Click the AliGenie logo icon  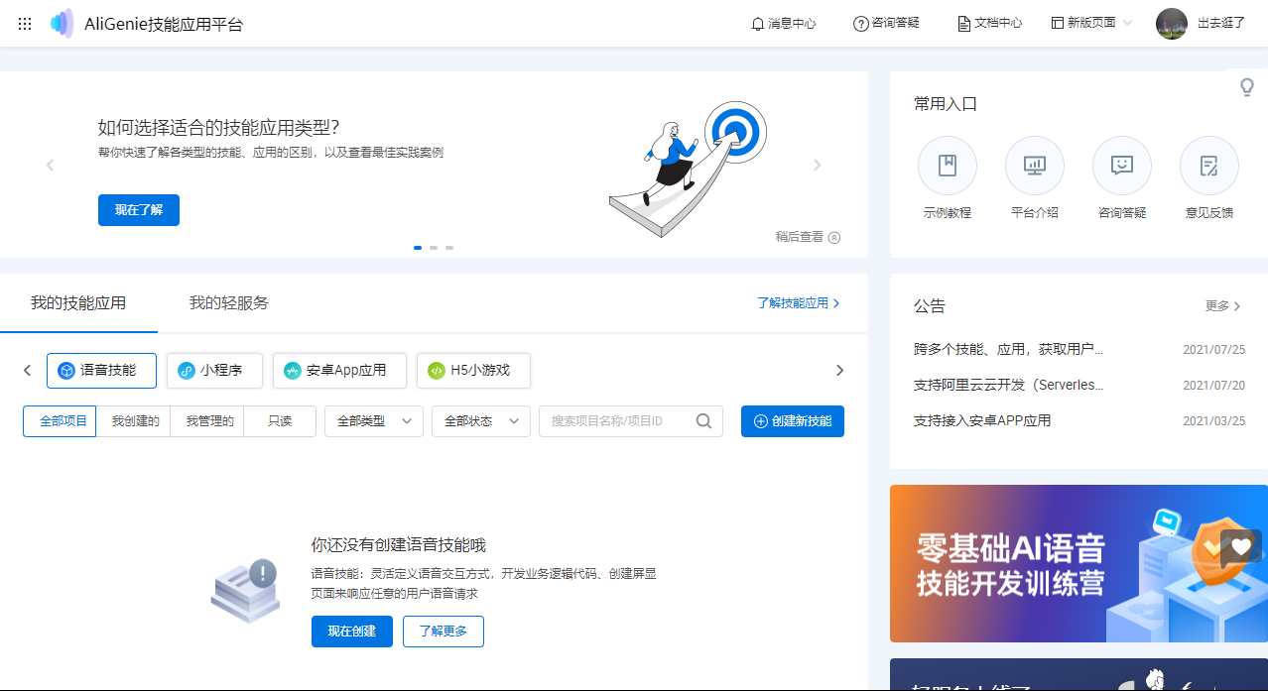(63, 24)
